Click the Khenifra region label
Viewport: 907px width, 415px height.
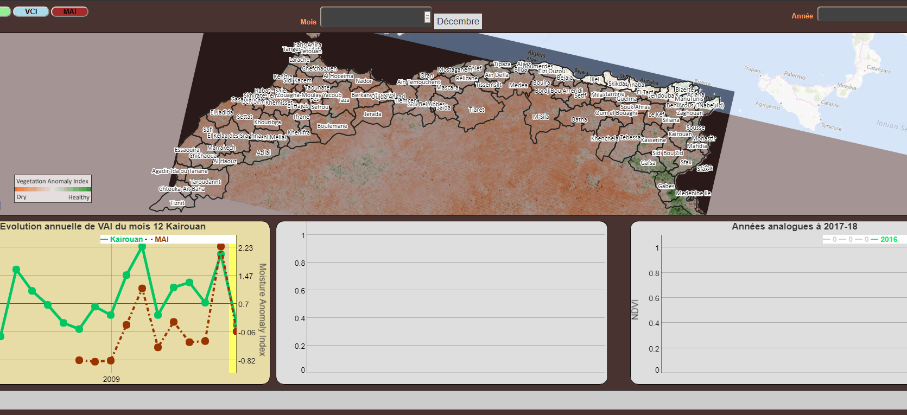pos(299,132)
